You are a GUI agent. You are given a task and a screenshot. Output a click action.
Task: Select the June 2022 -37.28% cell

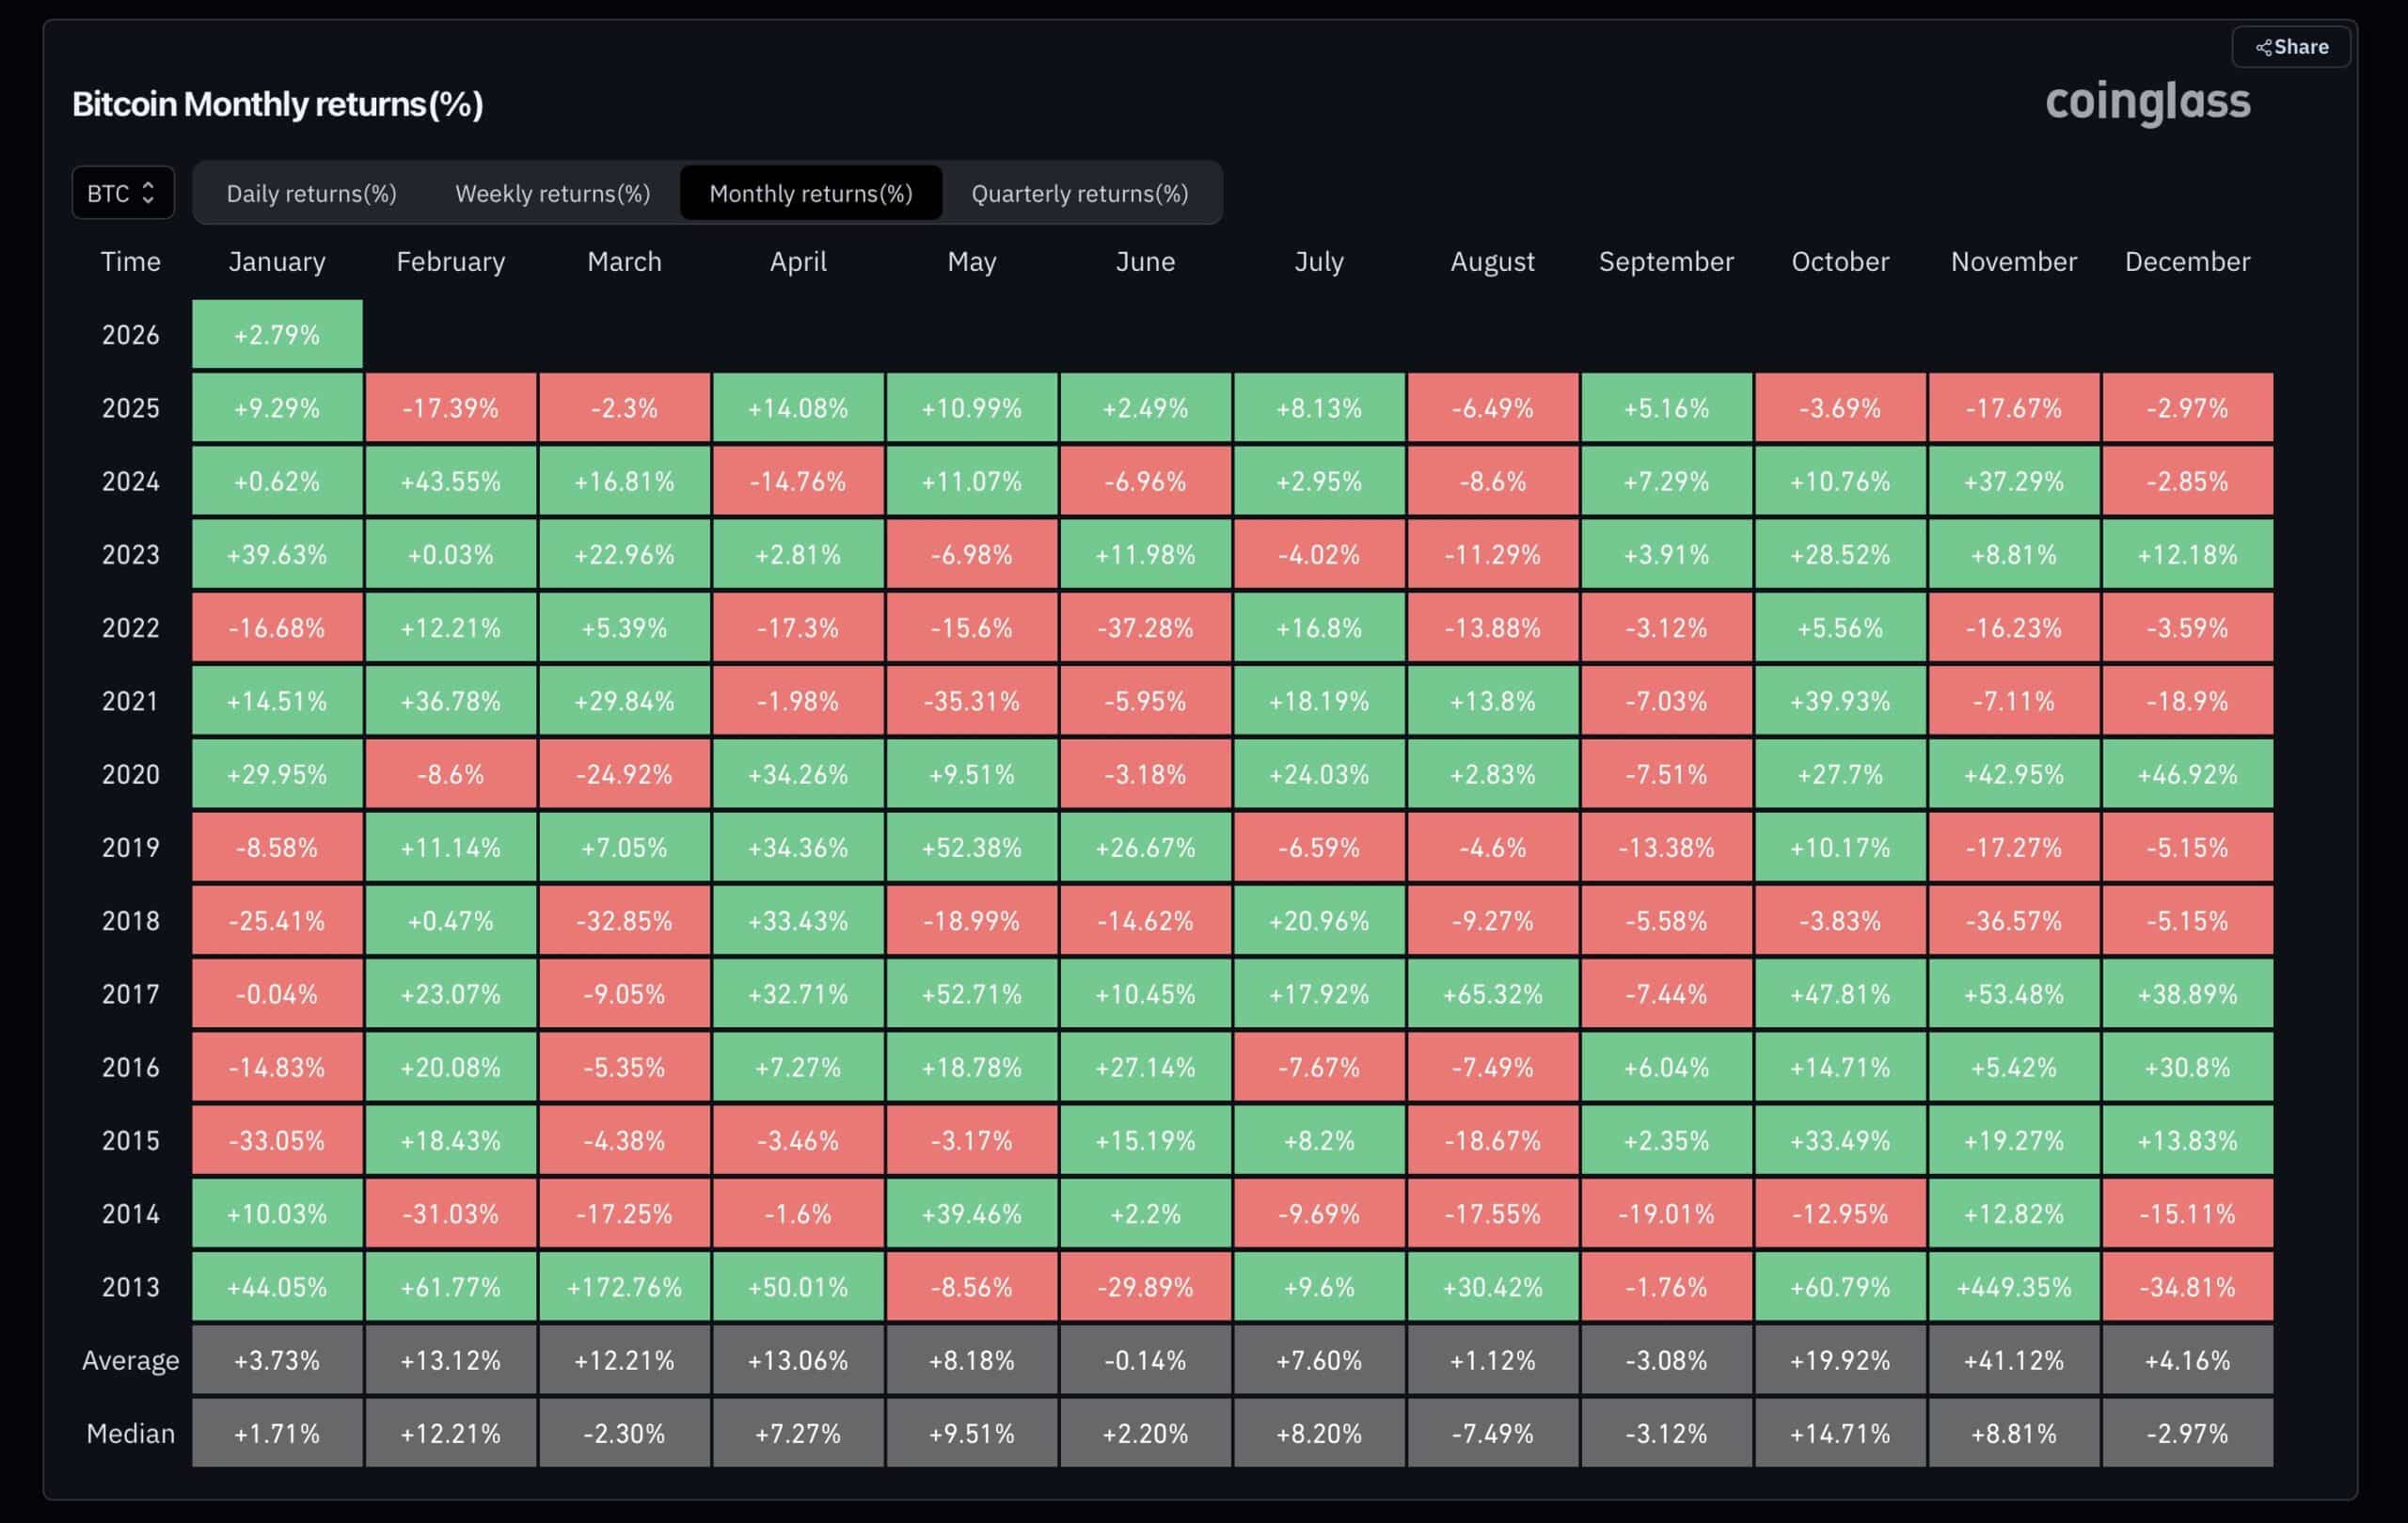coord(1146,628)
